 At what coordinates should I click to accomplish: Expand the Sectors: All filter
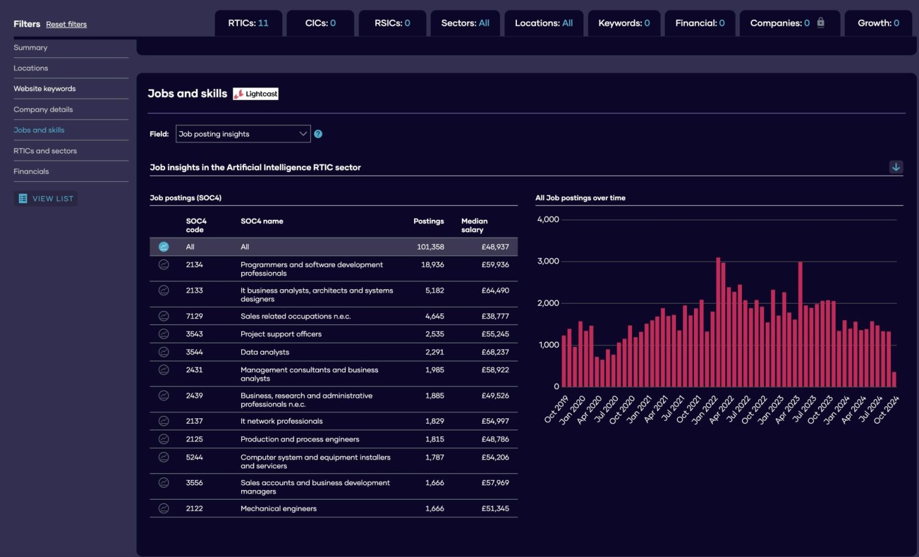coord(465,23)
